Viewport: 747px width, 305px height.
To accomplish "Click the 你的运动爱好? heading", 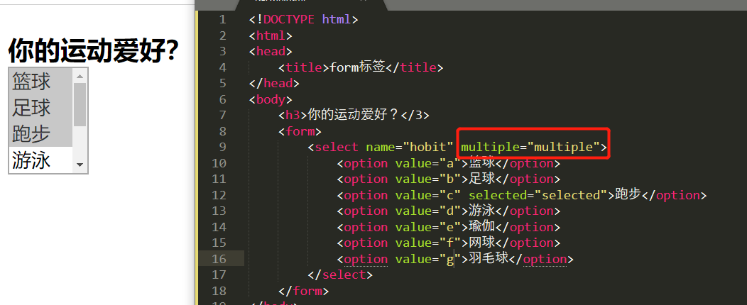I will pos(94,50).
